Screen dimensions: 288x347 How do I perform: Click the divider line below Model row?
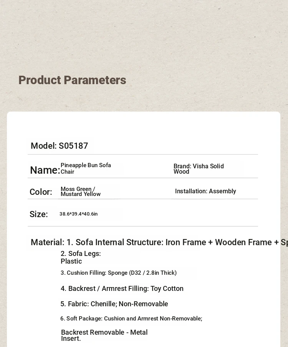point(143,154)
